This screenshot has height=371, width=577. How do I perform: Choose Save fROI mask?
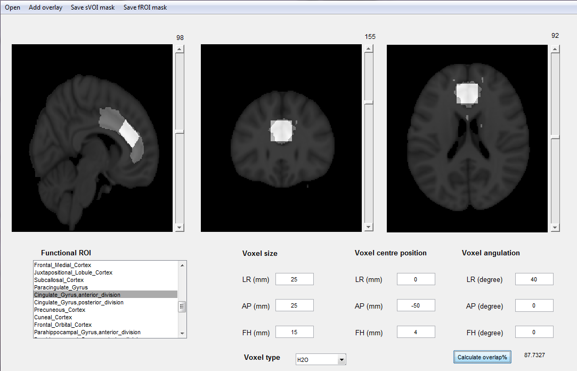(x=145, y=7)
